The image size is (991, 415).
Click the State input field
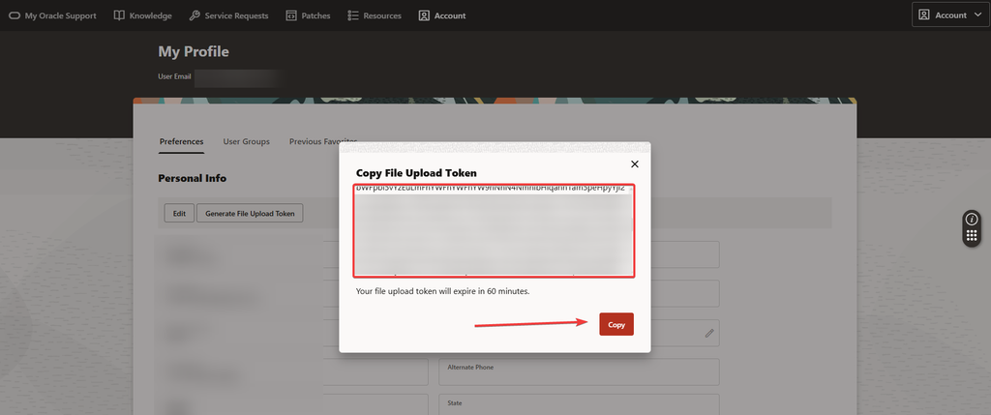tap(579, 404)
